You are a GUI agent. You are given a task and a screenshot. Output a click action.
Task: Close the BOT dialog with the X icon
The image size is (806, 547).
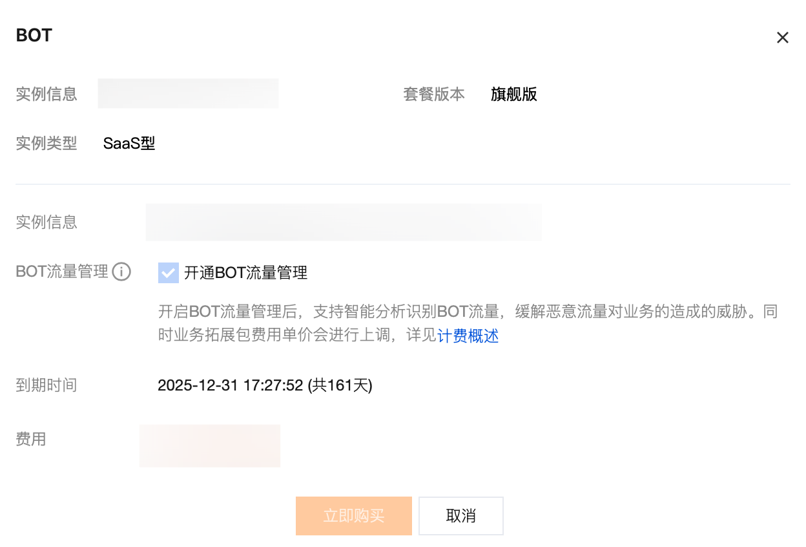(782, 38)
